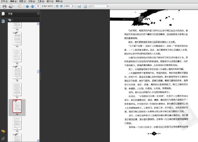Open the 文档 (Document) menu
Image resolution: width=198 pixels, height=142 pixels.
[32, 1]
